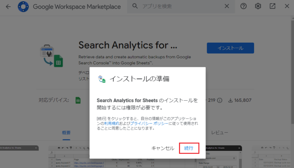The width and height of the screenshot is (294, 168).
Task: Click the app icon in the dialog title
Action: coord(102,79)
